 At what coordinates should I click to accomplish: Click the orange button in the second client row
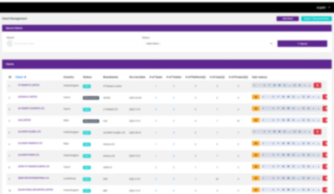pyautogui.click(x=256, y=97)
